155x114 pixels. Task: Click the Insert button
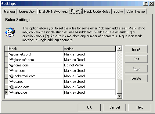click(x=136, y=49)
